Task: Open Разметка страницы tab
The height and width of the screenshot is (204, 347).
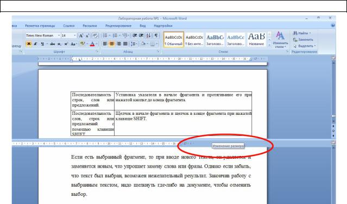Action: pyautogui.click(x=40, y=26)
